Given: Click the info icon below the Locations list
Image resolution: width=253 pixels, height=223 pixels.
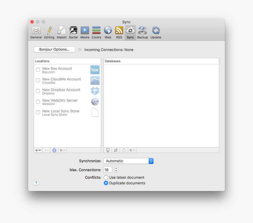Looking at the screenshot, I should [54, 150].
